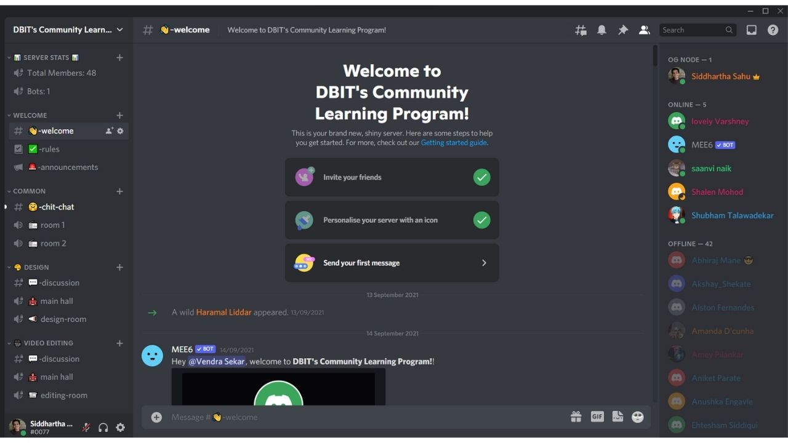Click the attach file plus icon
This screenshot has width=788, height=443.
click(x=156, y=417)
